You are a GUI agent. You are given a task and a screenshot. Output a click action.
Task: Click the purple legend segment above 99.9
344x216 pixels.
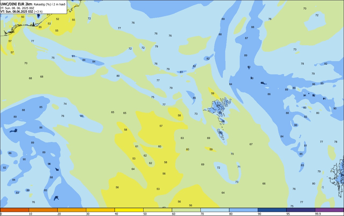click(x=329, y=210)
